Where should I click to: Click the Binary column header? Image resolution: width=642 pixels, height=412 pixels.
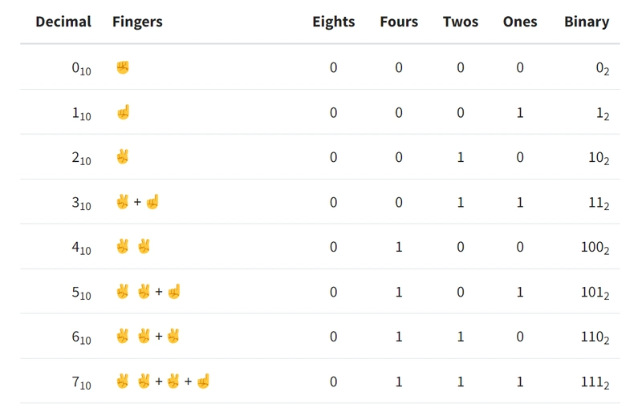[587, 22]
